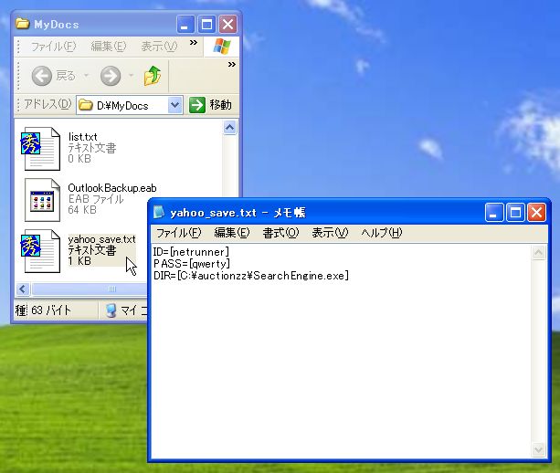Maximize the Notepad window
The height and width of the screenshot is (473, 560).
pos(515,213)
